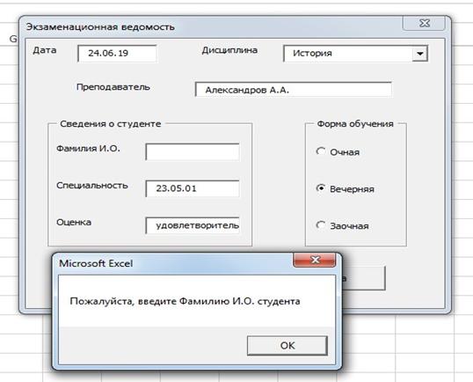Click the Оценка field with удовлетворитель
Screen dimensions: 473x382
click(193, 225)
